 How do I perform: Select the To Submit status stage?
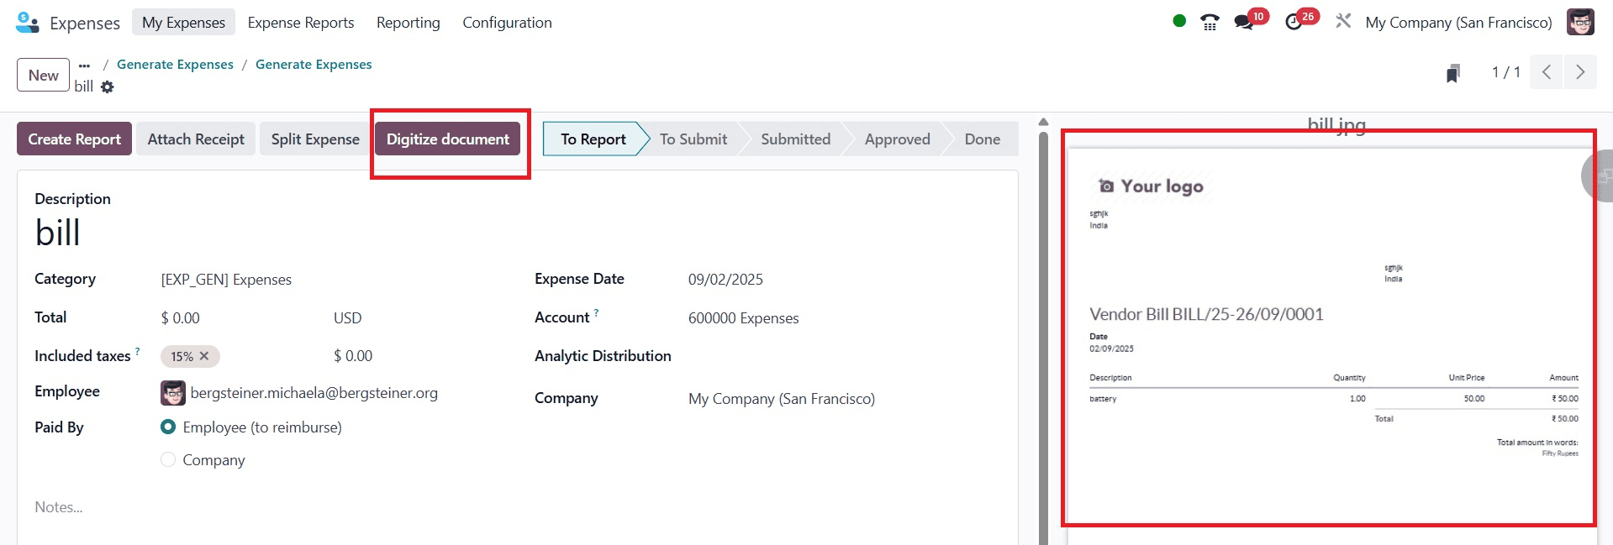point(693,139)
